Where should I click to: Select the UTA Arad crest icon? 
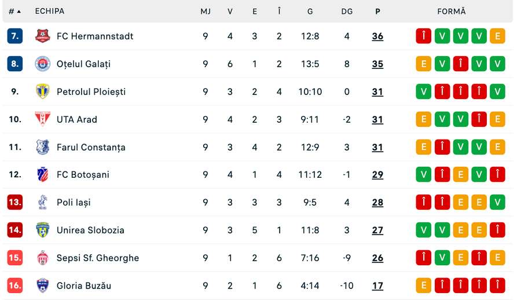[42, 119]
